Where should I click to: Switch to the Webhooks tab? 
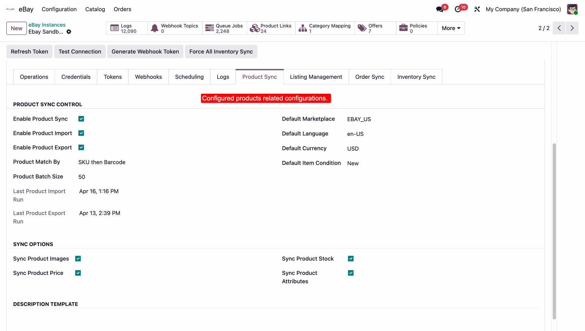[x=148, y=77]
